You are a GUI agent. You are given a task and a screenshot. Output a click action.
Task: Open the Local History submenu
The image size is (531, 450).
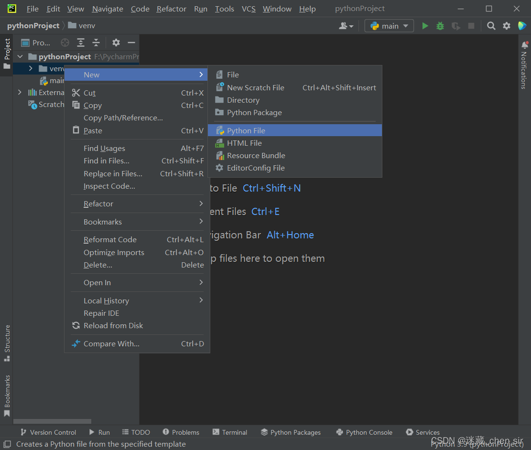pos(137,300)
